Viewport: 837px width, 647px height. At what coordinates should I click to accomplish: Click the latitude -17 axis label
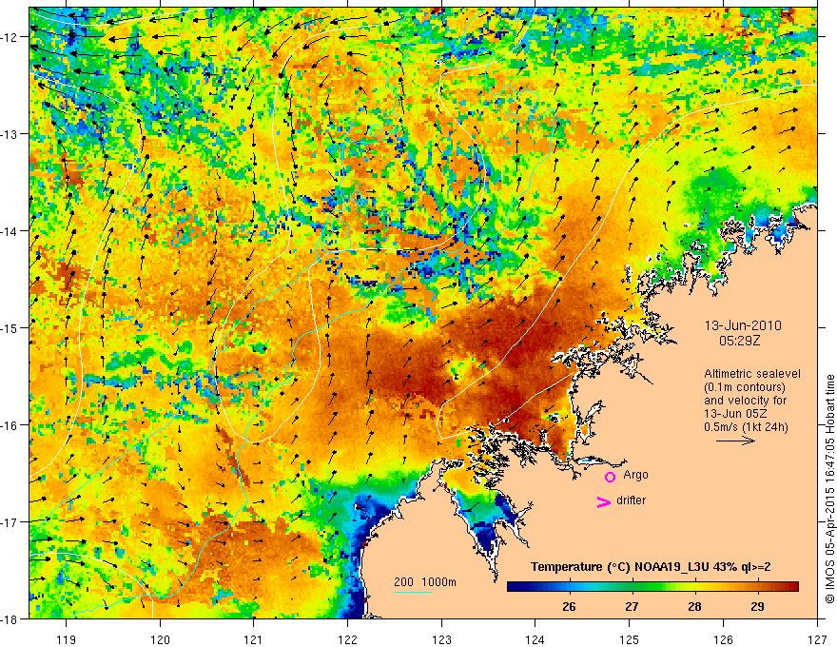pyautogui.click(x=10, y=521)
